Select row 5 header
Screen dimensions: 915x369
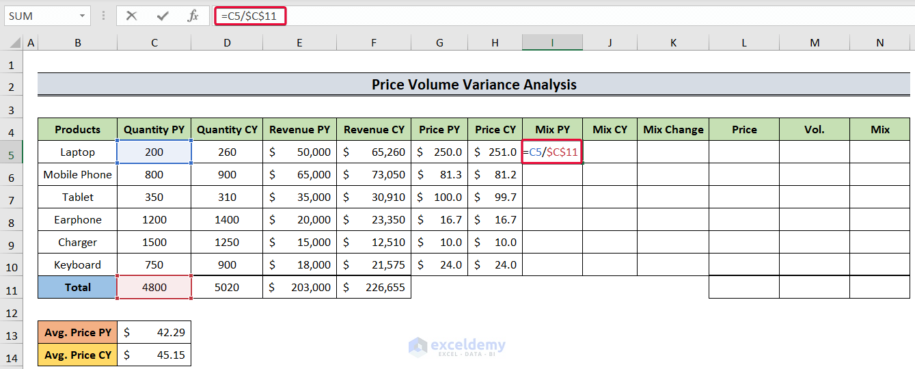12,152
